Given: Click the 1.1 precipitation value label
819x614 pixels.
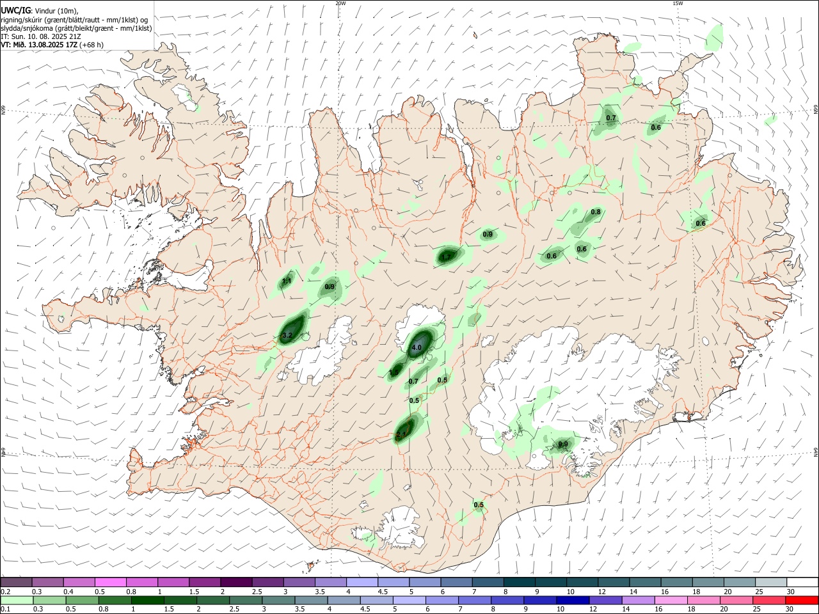Looking at the screenshot, I should 287,281.
